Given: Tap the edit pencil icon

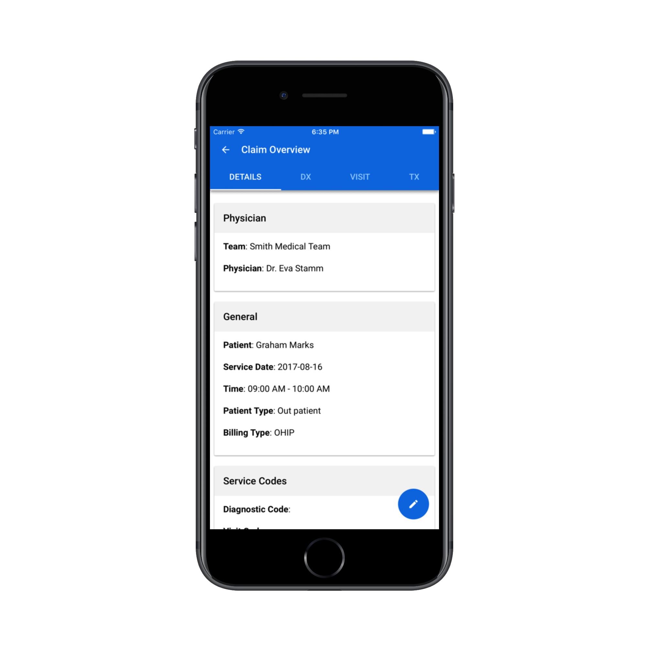Looking at the screenshot, I should point(413,504).
